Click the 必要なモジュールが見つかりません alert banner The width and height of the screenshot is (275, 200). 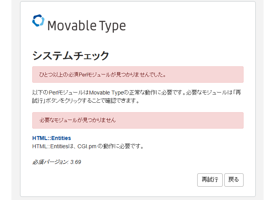click(137, 120)
